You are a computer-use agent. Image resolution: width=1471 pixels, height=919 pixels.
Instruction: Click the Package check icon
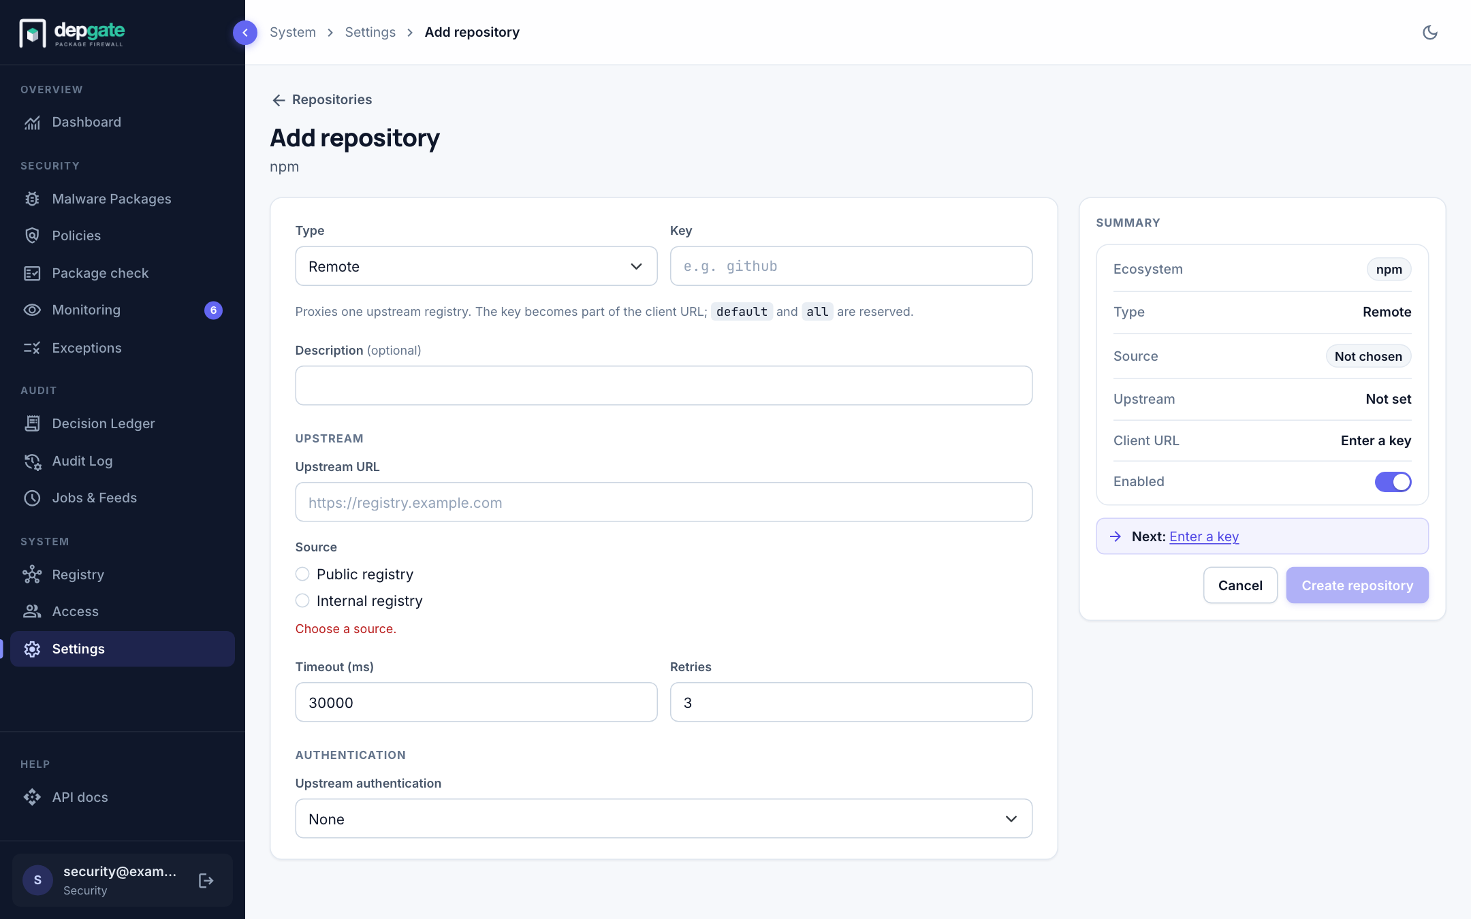(x=32, y=273)
